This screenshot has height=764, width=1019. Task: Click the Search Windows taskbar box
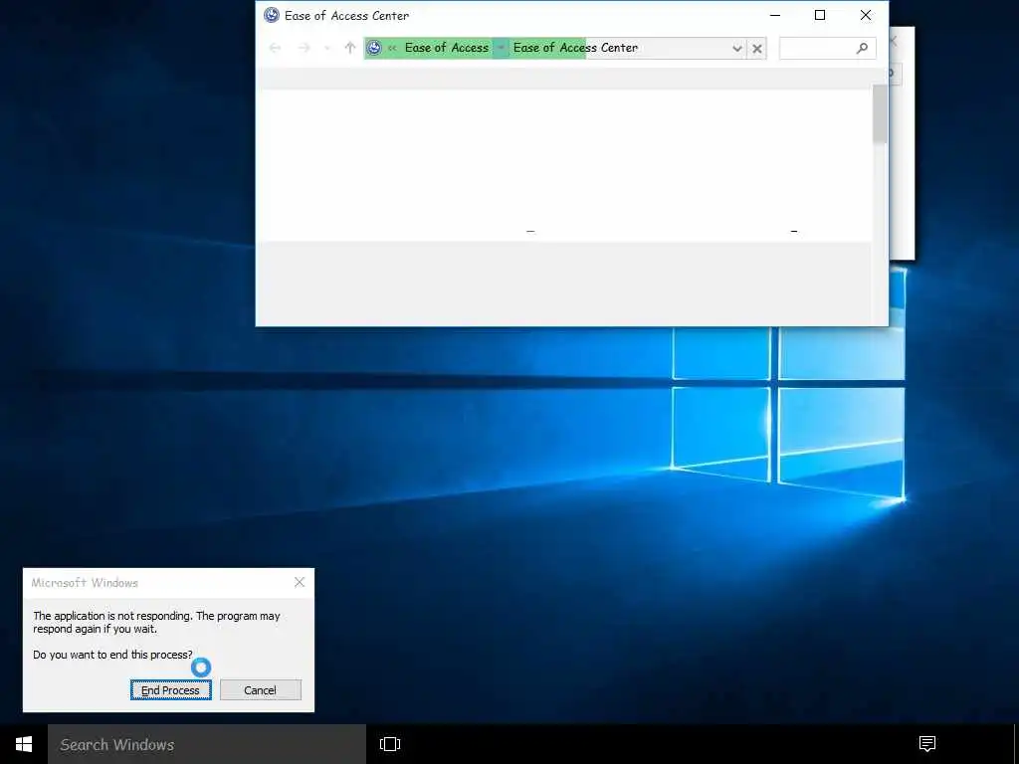(207, 744)
